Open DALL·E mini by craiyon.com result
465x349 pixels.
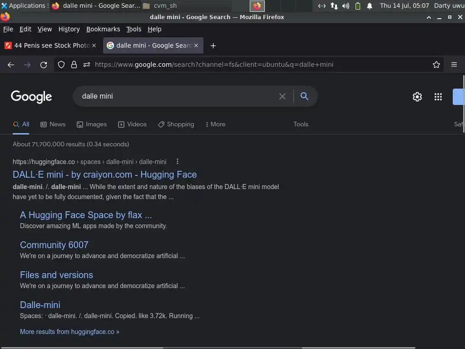(105, 174)
